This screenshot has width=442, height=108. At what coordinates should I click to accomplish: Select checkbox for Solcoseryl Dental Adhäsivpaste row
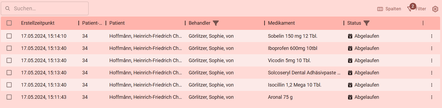click(x=9, y=73)
